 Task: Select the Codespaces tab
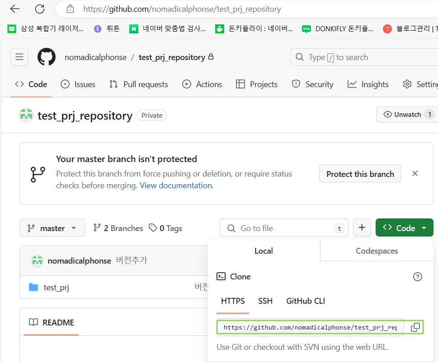point(377,251)
